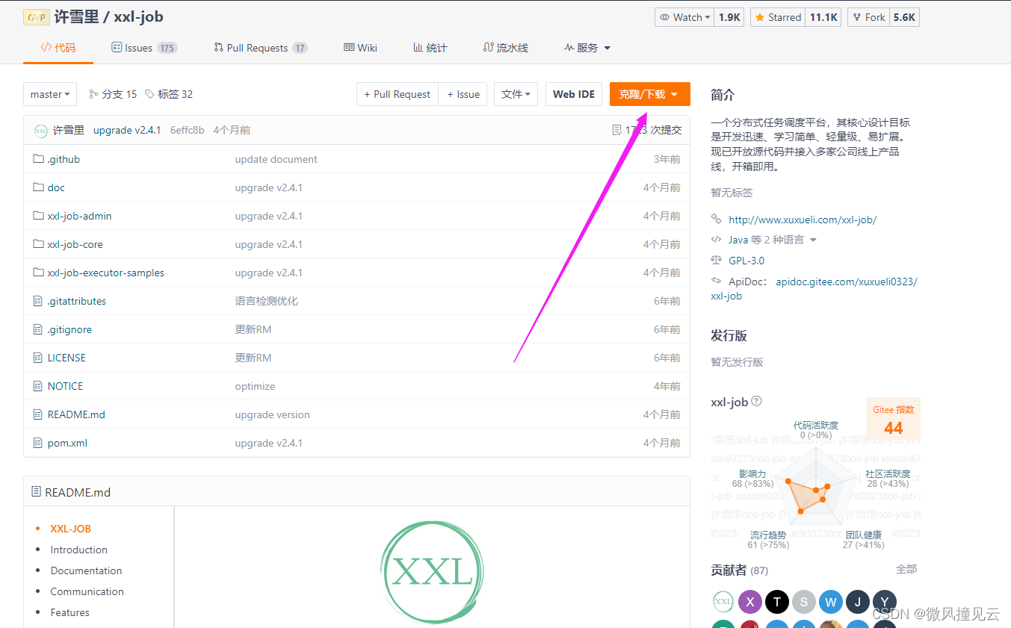Click the 全部 contributors link

906,569
